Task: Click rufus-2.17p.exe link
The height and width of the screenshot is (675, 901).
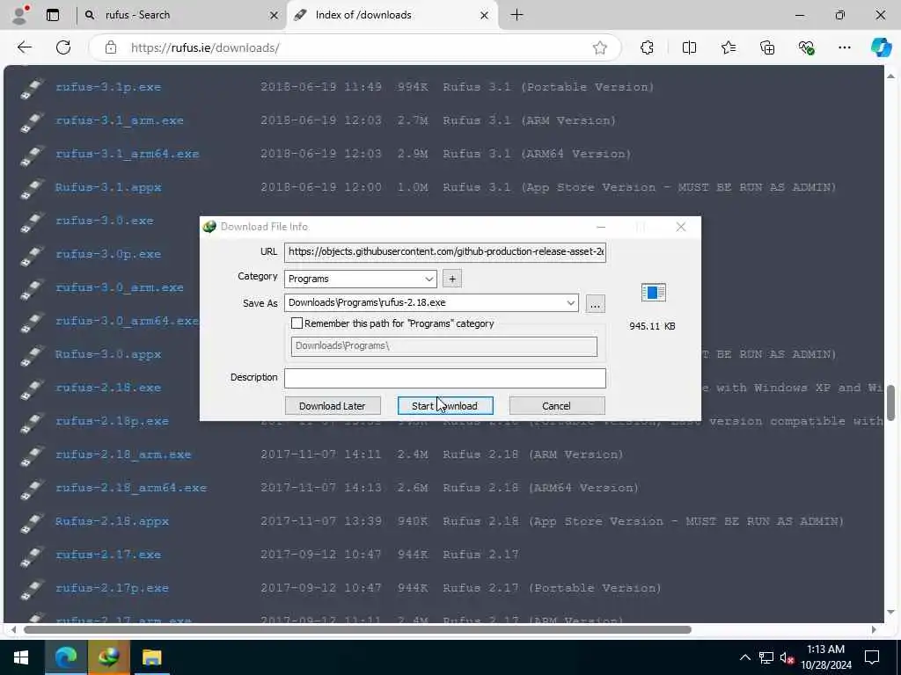Action: pos(112,588)
